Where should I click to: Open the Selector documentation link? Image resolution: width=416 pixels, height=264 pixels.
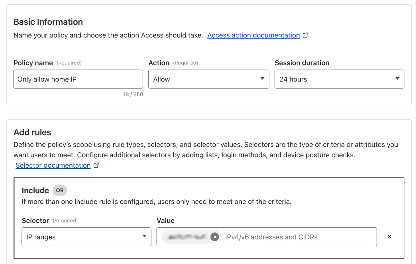(53, 165)
